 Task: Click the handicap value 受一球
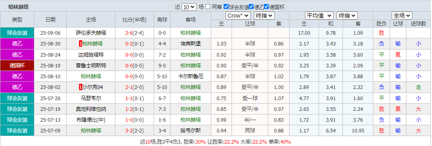[250, 99]
